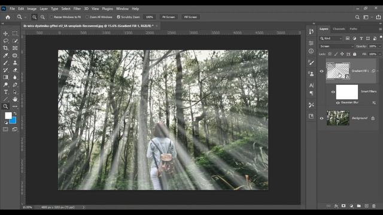
Task: Open the workspace switcher dropdown
Action: tap(367, 17)
